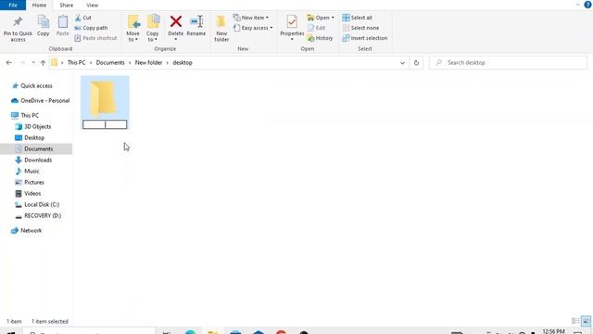This screenshot has width=593, height=334.
Task: Switch to large icons view
Action: [x=586, y=321]
